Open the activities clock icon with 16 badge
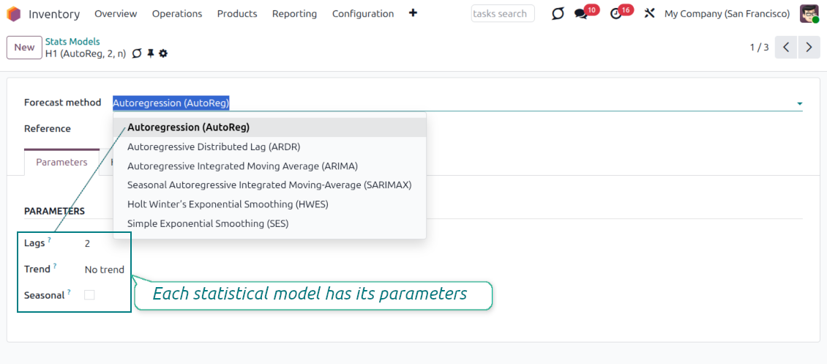Viewport: 827px width, 364px height. click(x=616, y=14)
